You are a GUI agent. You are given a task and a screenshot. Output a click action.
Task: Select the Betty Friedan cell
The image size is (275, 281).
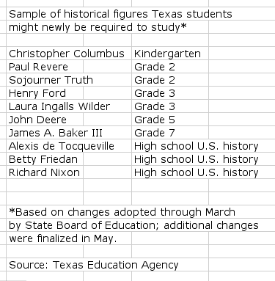(x=45, y=159)
